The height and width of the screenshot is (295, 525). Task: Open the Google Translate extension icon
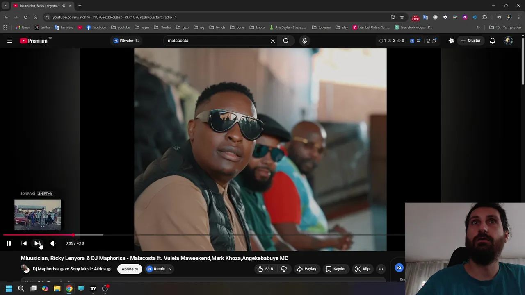(425, 17)
